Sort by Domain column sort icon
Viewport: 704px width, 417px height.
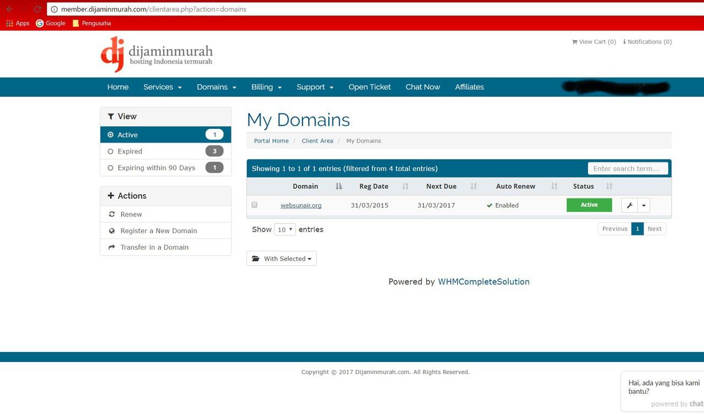pos(339,186)
